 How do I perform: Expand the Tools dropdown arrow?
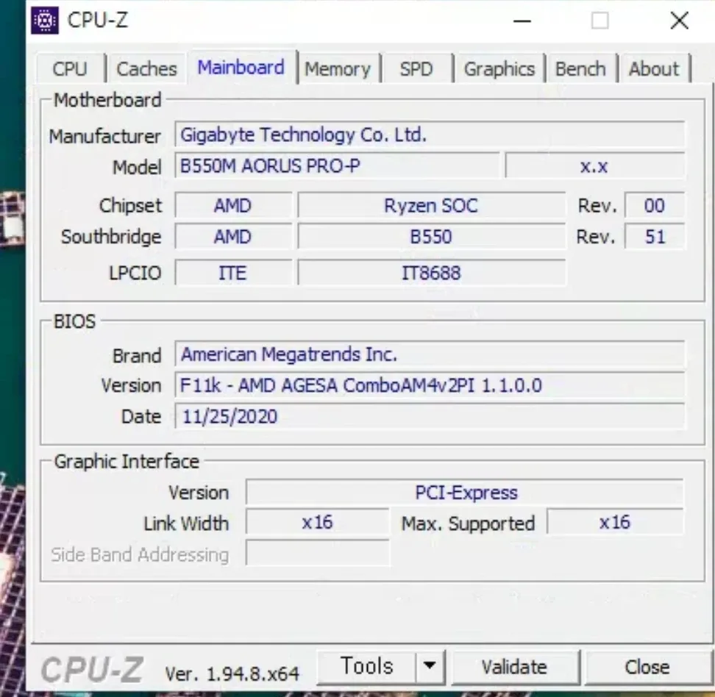pos(430,667)
